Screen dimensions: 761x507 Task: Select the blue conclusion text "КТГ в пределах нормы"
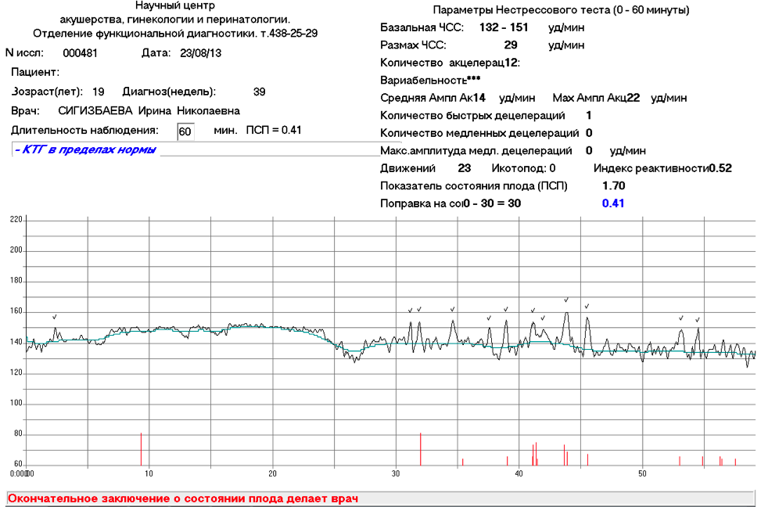85,149
